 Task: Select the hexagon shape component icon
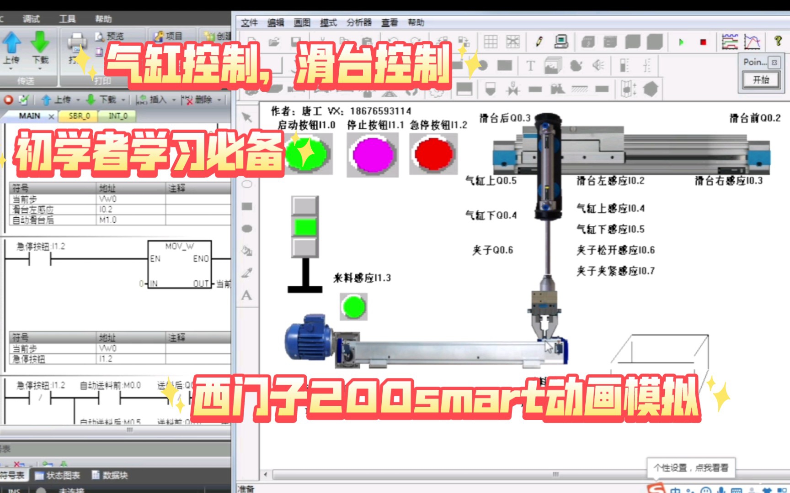point(651,89)
